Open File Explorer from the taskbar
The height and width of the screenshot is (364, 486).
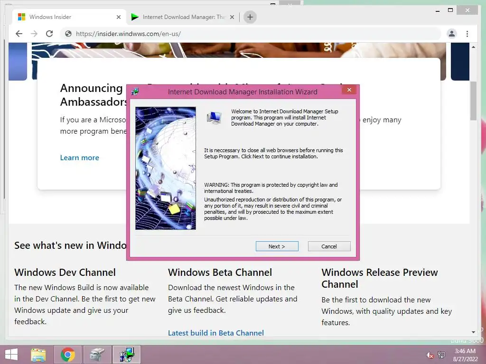point(38,355)
